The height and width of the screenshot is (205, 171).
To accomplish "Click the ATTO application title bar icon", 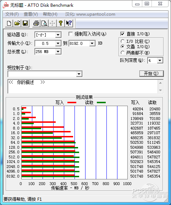I will [6, 5].
